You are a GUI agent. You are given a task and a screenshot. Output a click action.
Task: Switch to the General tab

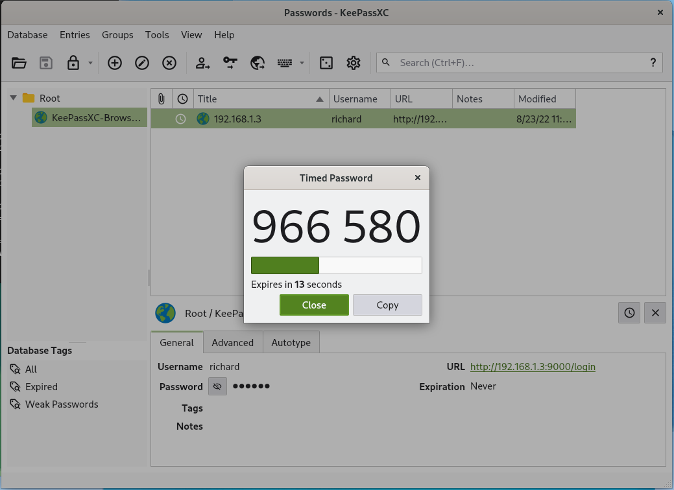point(176,342)
